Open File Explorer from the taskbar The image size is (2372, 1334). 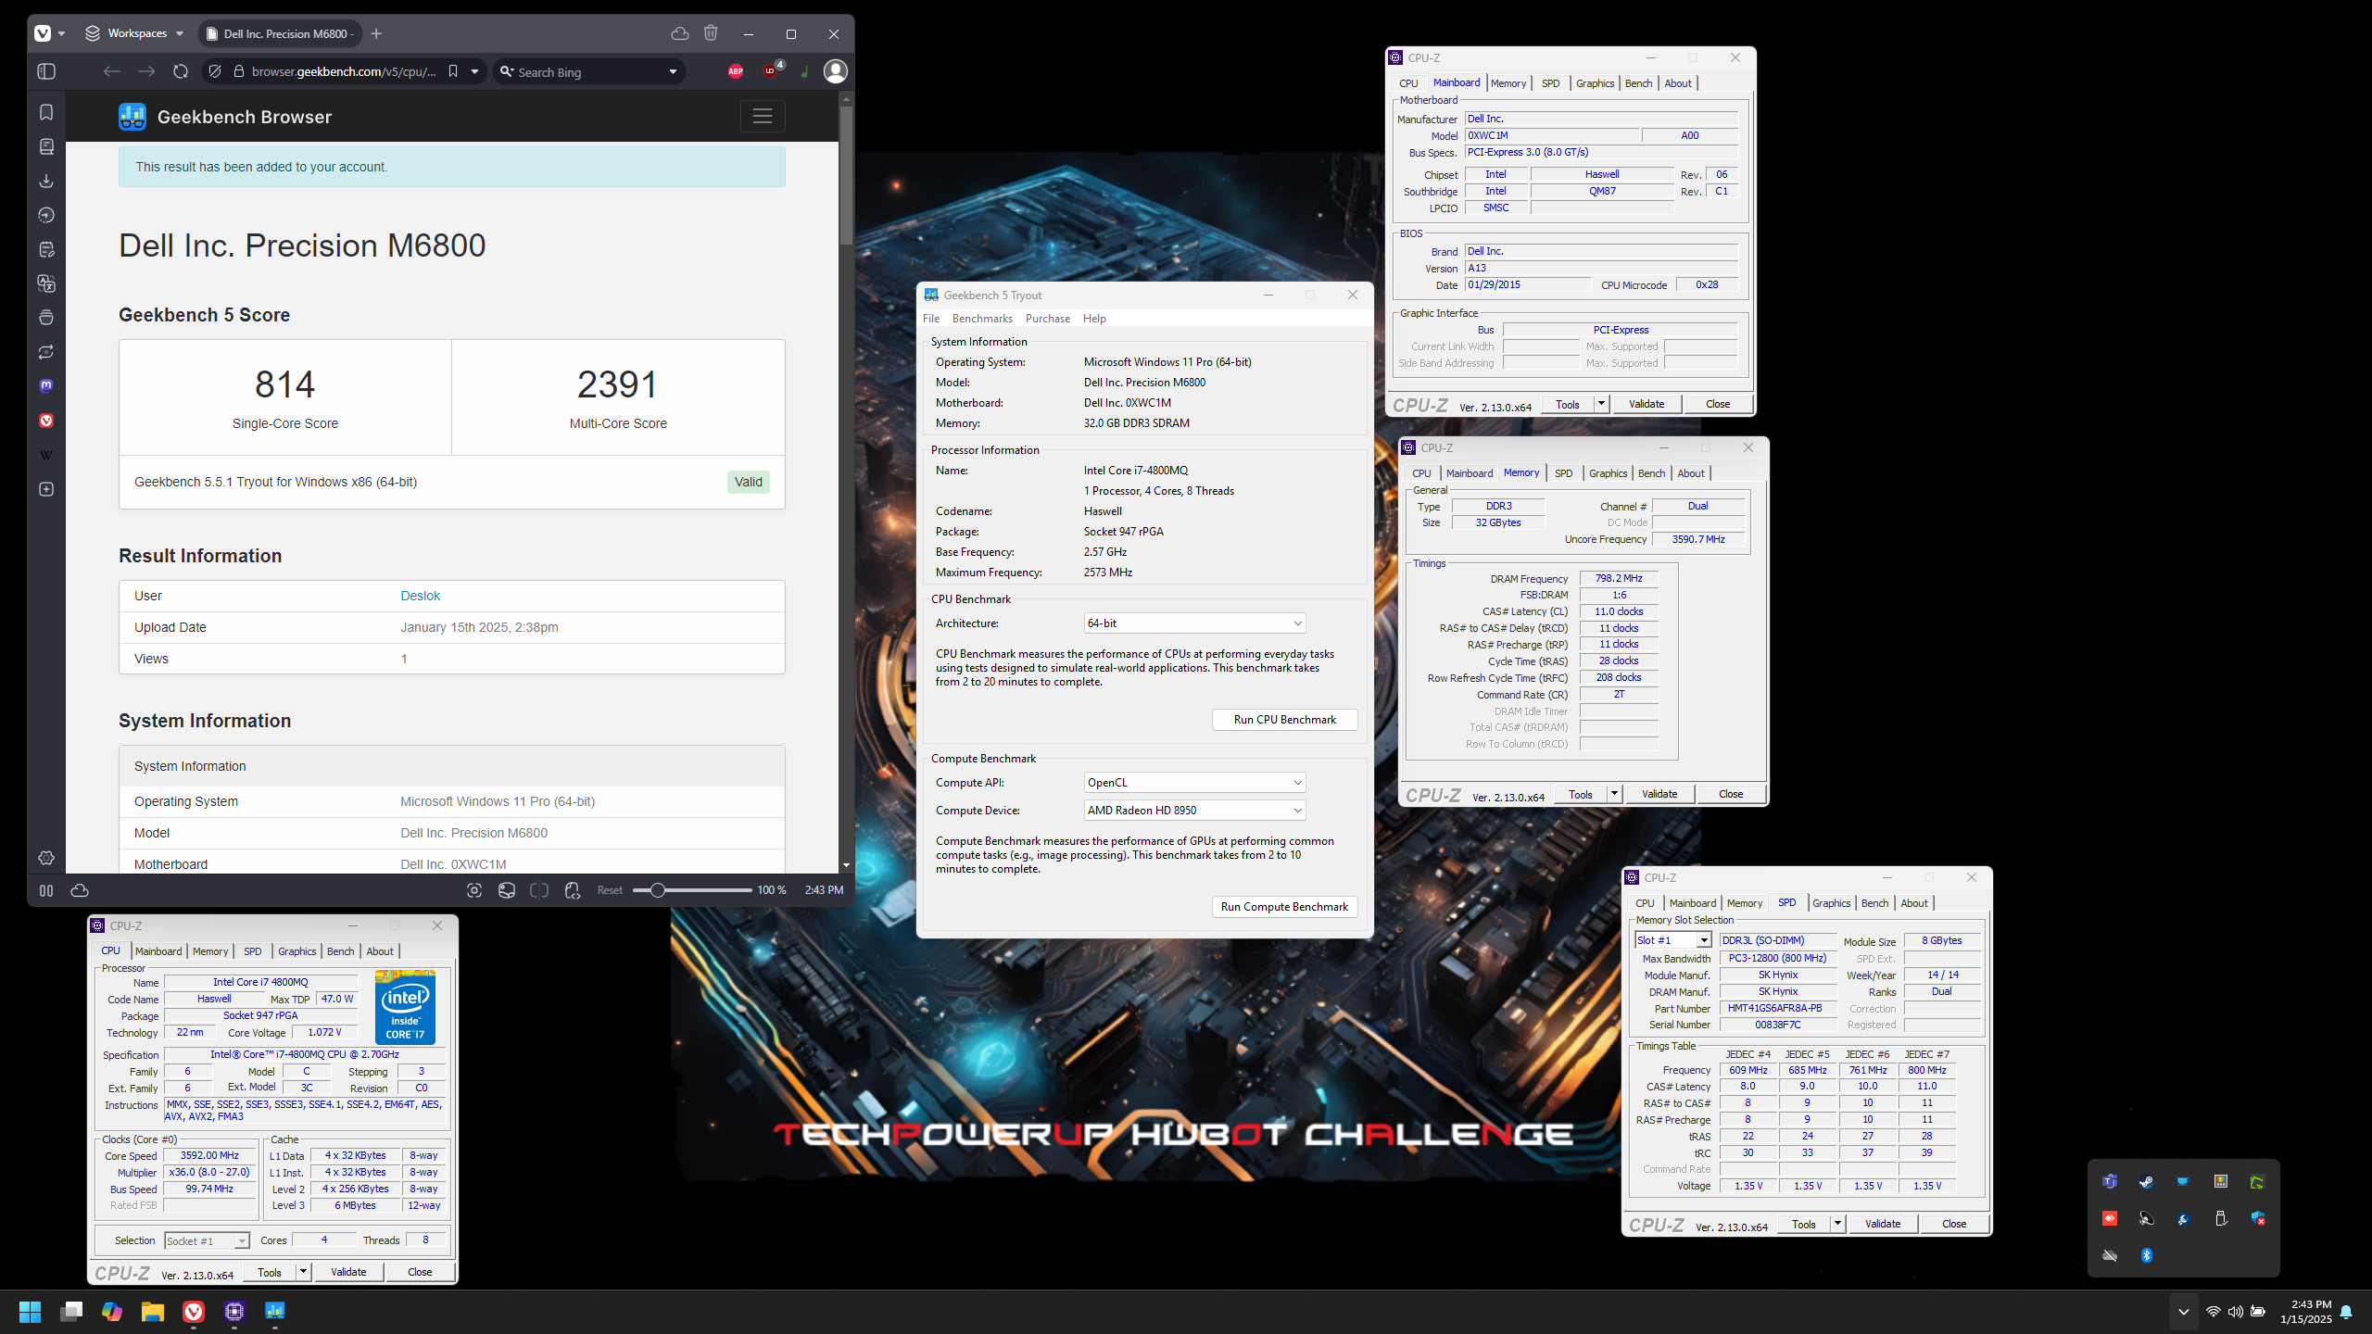pos(153,1311)
